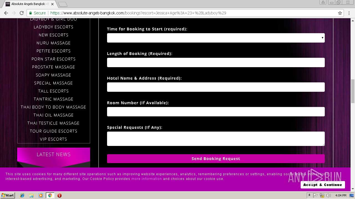Open the Chrome three-dot menu

pyautogui.click(x=349, y=13)
